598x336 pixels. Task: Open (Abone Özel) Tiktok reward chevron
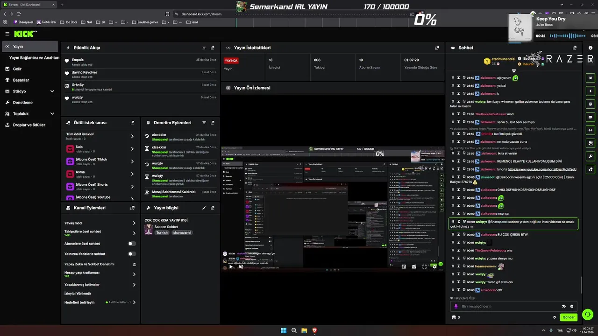click(132, 161)
